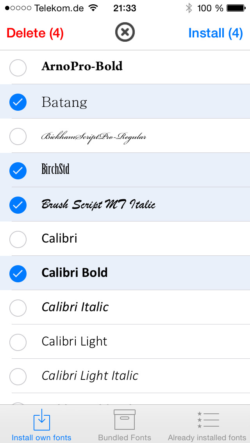Open the Already installed fonts tab

207,424
